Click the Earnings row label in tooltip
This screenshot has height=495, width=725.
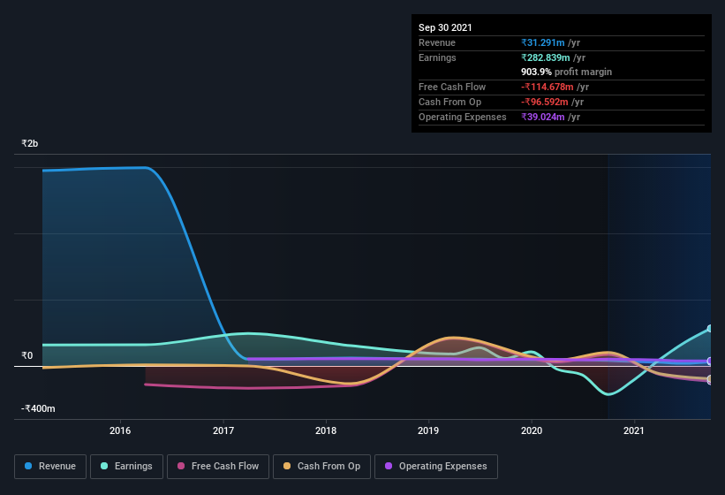pyautogui.click(x=437, y=57)
